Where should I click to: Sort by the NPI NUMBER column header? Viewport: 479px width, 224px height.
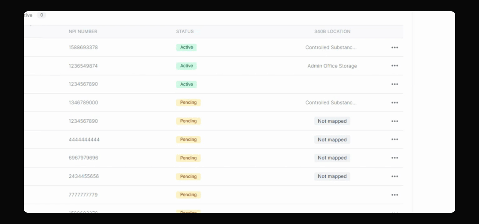coord(83,31)
